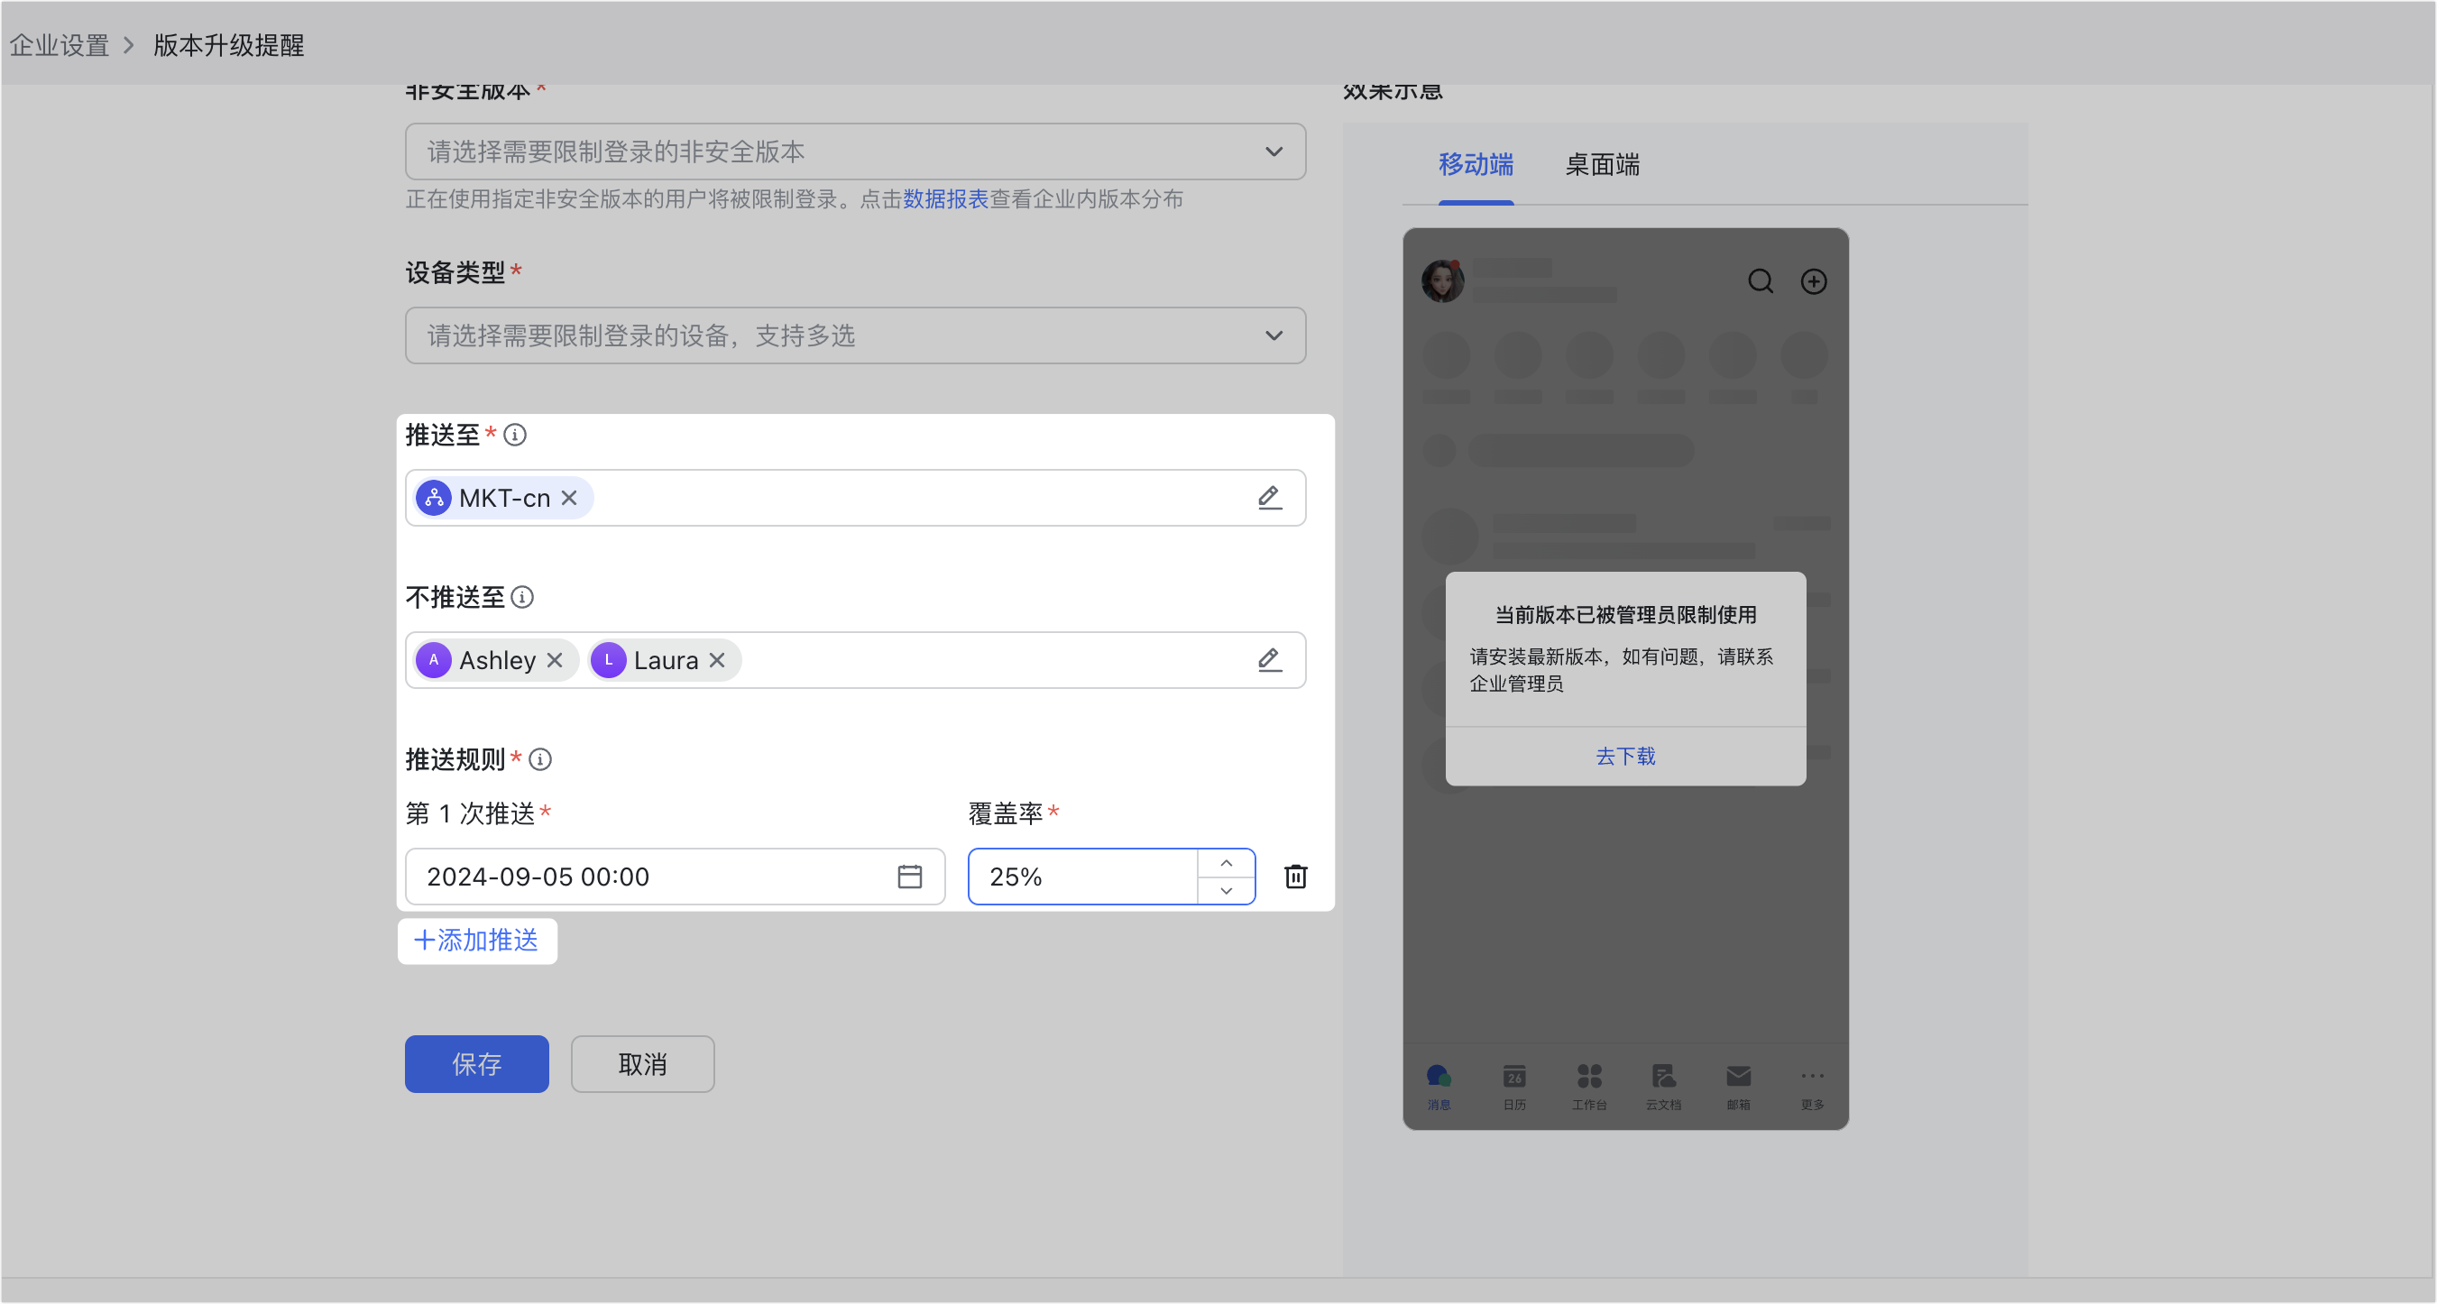2437x1304 pixels.
Task: Click 去下载 in the preview dialog
Action: click(1625, 757)
